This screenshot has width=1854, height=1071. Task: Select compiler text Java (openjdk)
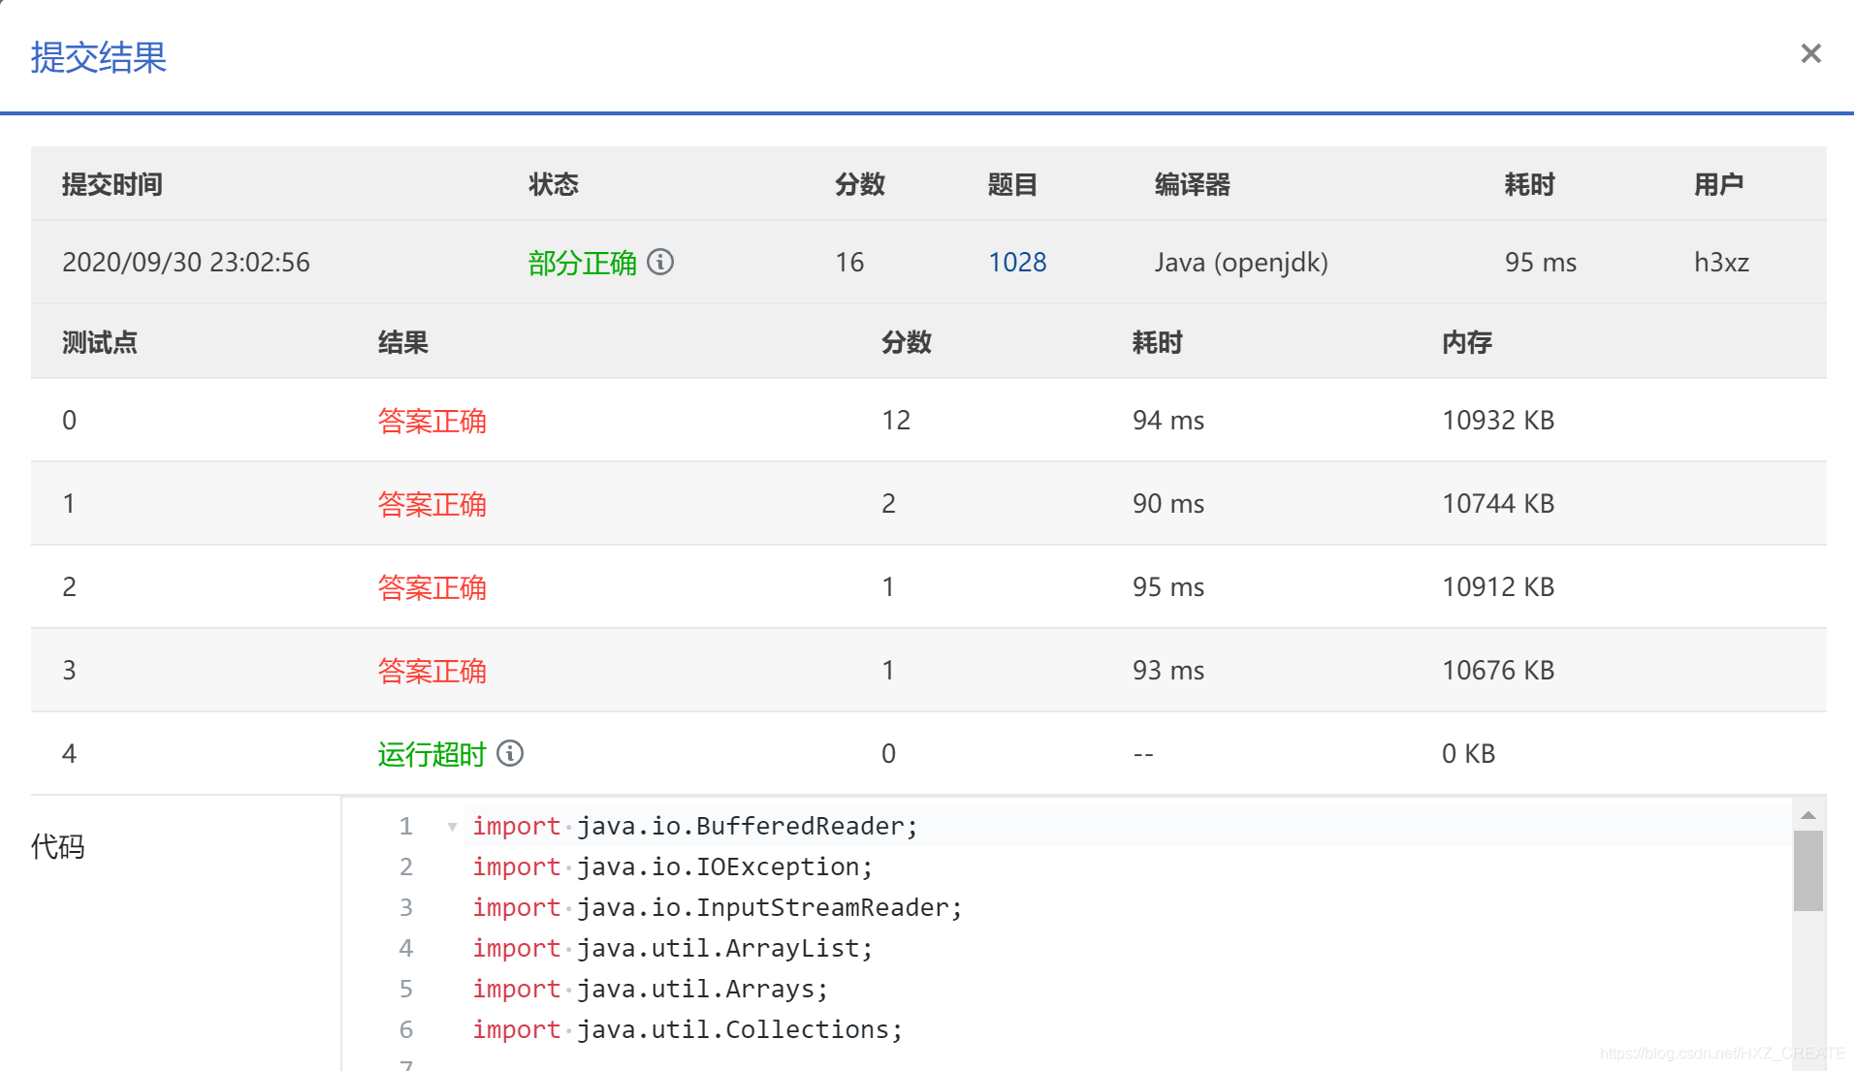[1241, 263]
